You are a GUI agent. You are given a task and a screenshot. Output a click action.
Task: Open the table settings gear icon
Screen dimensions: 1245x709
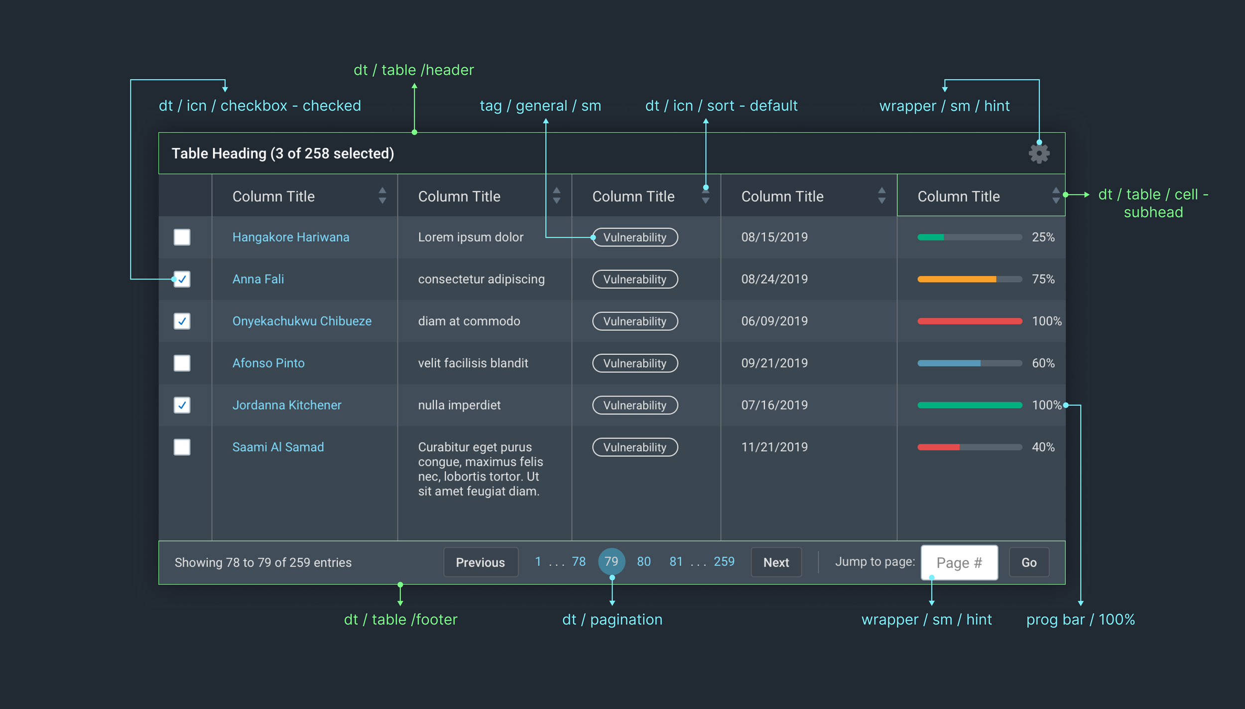pos(1039,153)
